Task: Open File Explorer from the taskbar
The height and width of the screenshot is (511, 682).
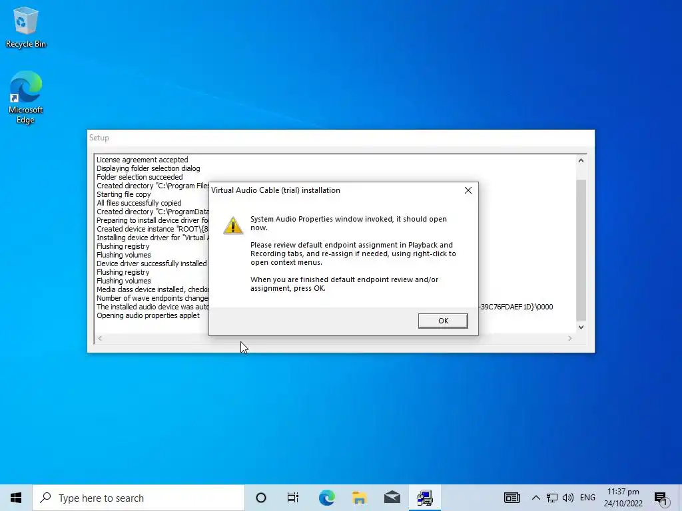Action: (359, 498)
